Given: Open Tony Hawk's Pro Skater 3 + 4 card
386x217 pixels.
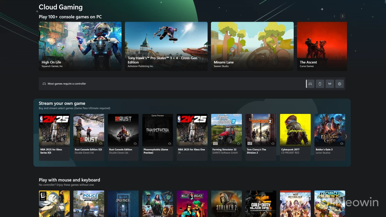Looking at the screenshot, I should tap(166, 46).
